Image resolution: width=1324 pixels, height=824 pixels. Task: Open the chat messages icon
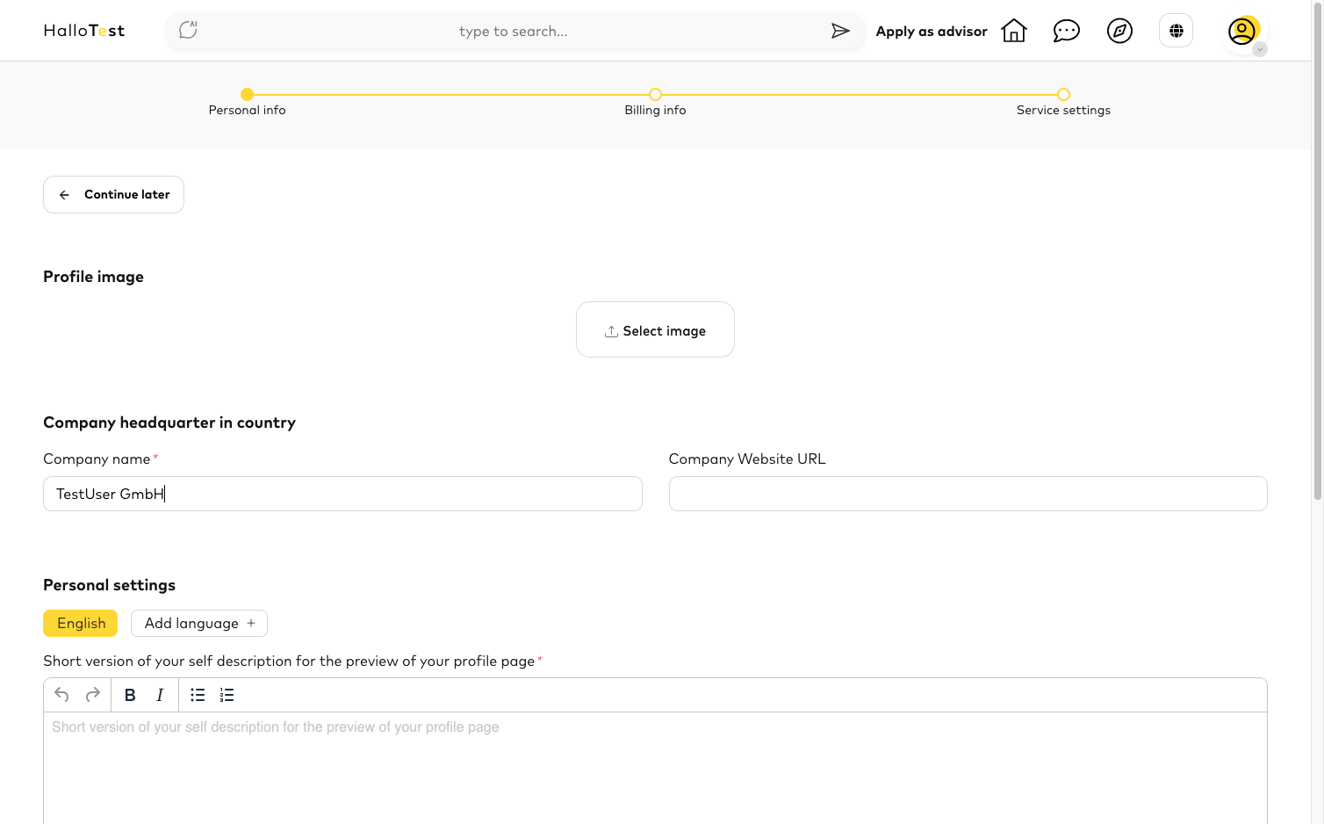point(1067,31)
